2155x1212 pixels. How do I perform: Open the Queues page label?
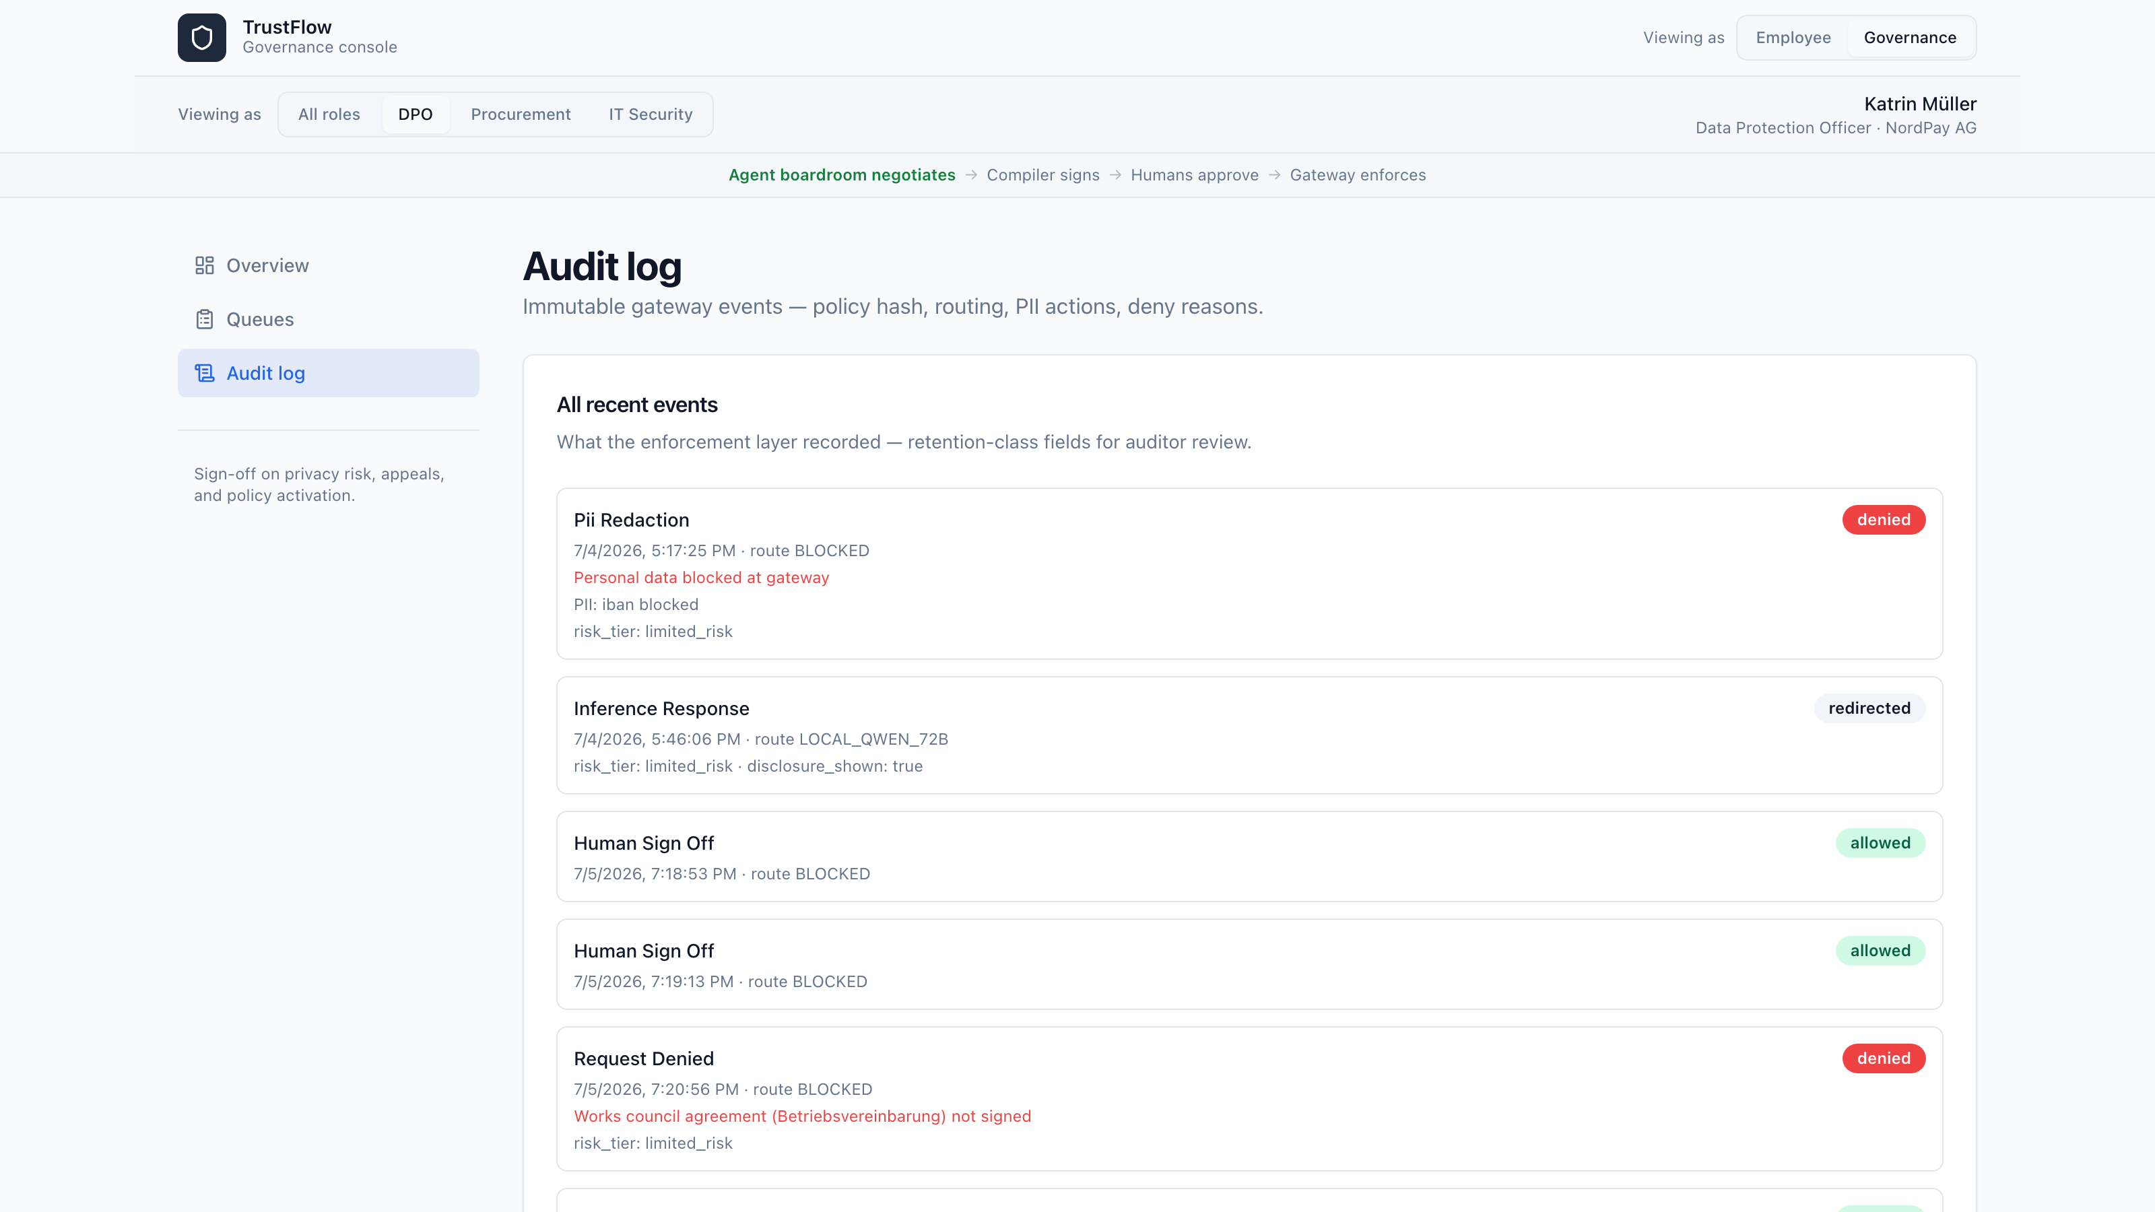click(260, 320)
